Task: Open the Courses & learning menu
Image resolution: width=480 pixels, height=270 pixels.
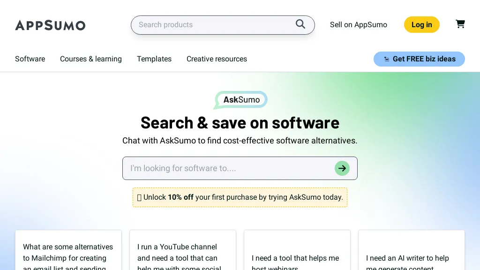Action: click(x=91, y=59)
